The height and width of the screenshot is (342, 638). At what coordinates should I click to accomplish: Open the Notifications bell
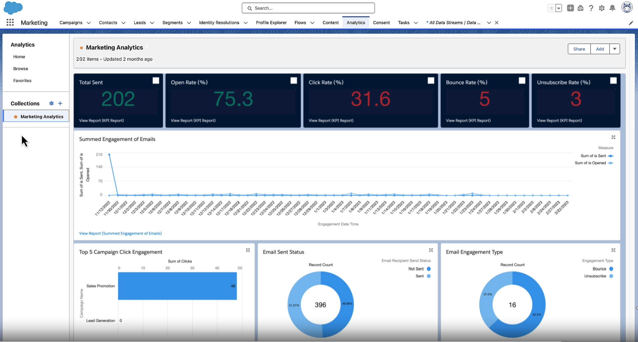pyautogui.click(x=612, y=8)
